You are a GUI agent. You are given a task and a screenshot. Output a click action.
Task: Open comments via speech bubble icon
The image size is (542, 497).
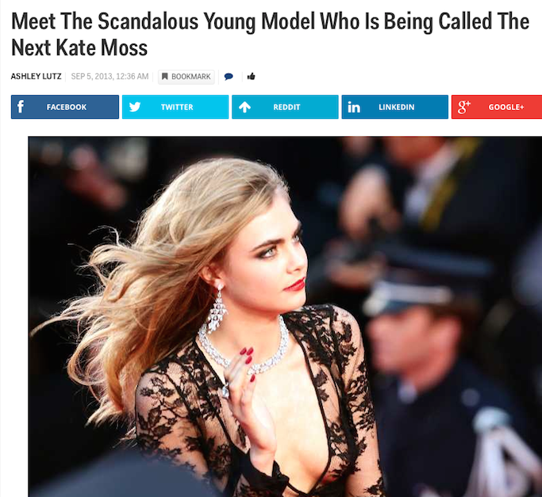click(x=229, y=76)
